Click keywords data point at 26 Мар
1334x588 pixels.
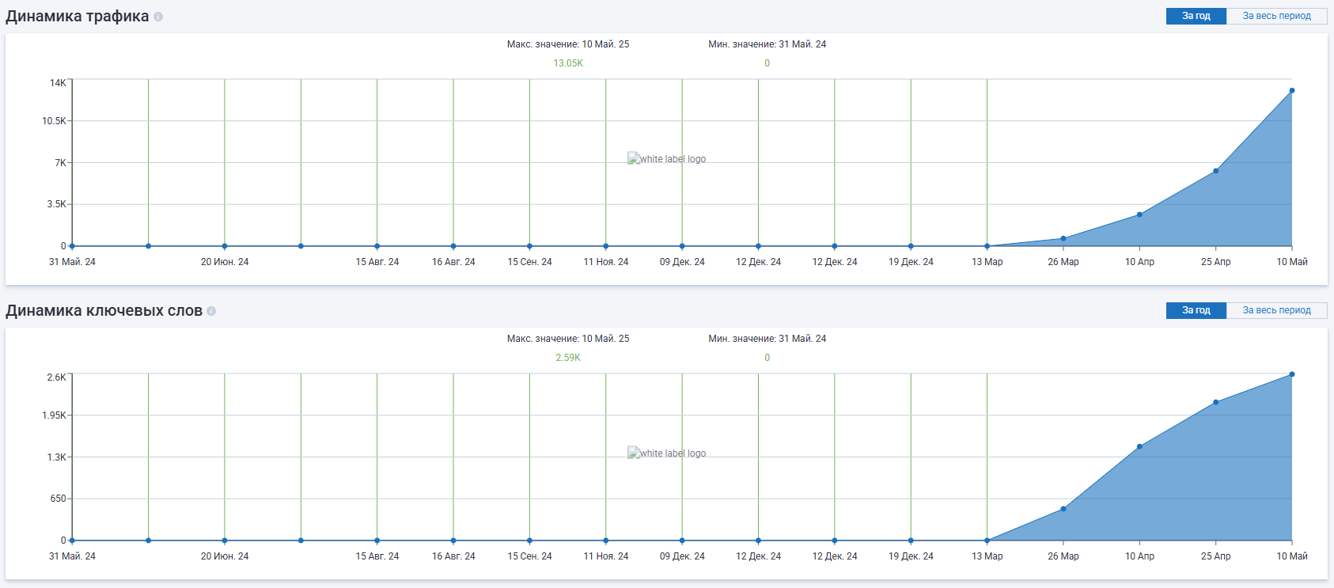pyautogui.click(x=1063, y=509)
